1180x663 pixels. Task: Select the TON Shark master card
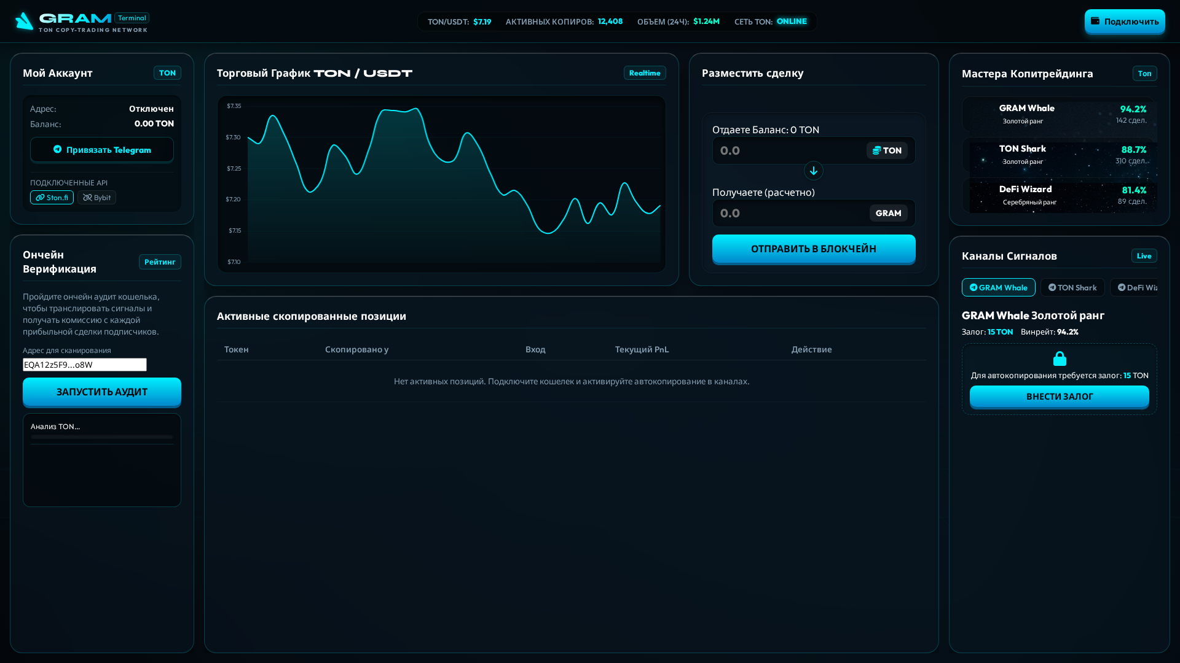point(1060,155)
